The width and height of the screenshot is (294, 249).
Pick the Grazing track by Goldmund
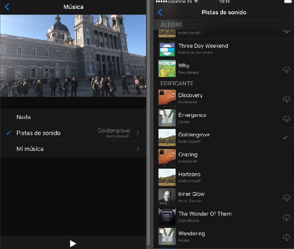[x=224, y=158]
